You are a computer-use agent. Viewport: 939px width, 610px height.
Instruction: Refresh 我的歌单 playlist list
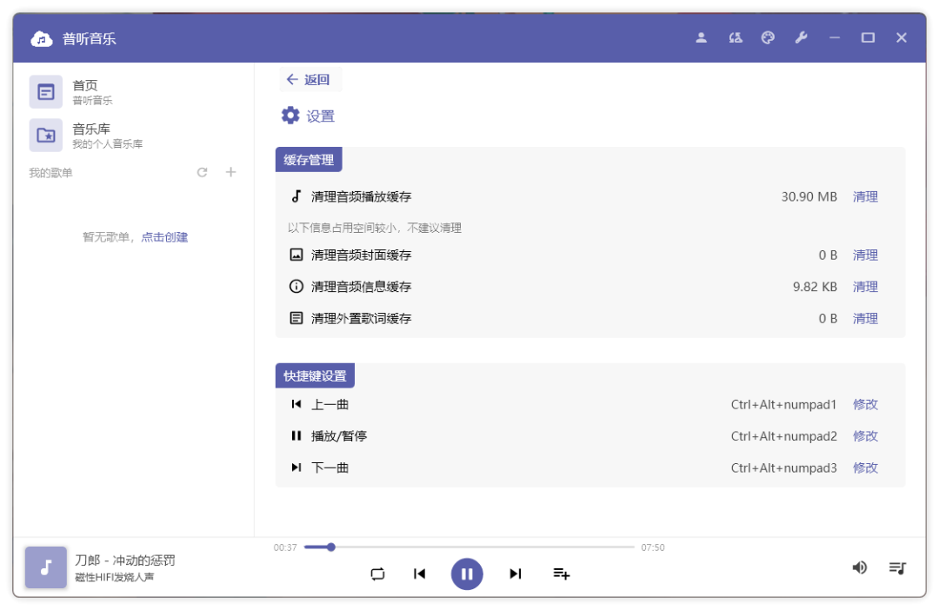click(202, 172)
